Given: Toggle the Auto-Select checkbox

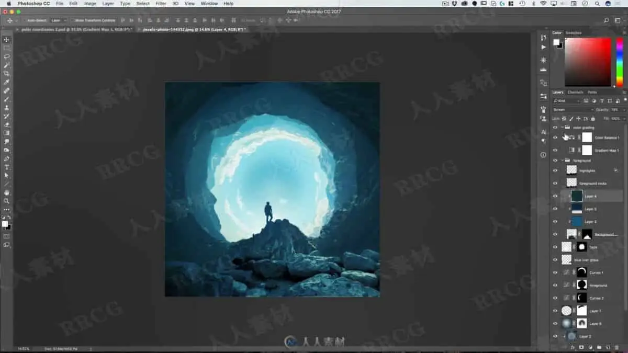Looking at the screenshot, I should [x=24, y=20].
